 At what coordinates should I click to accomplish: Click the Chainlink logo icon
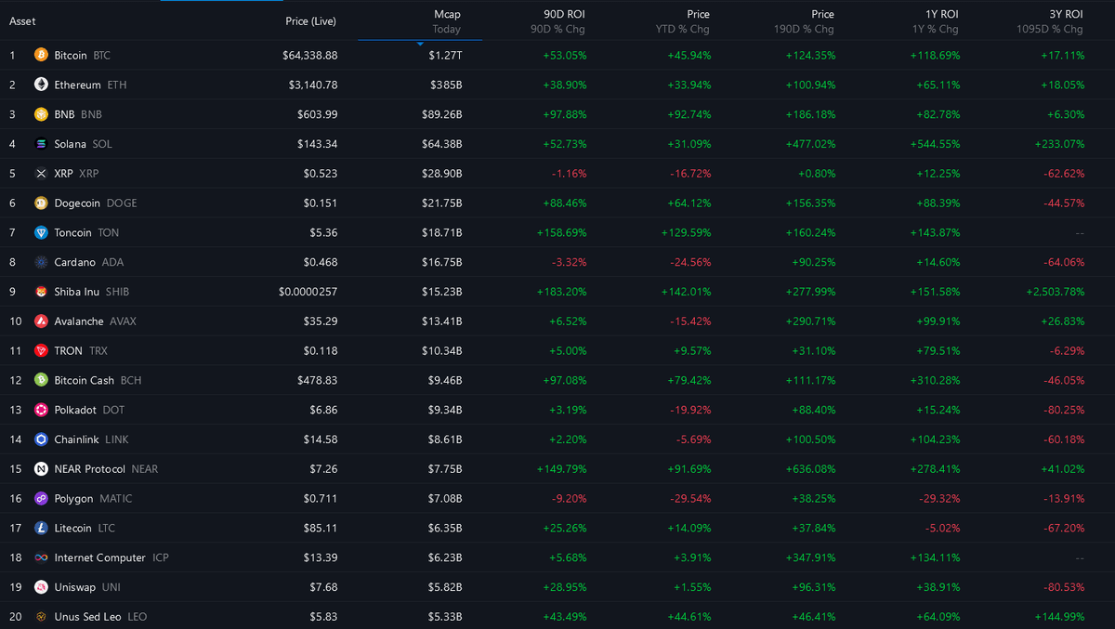(x=41, y=439)
